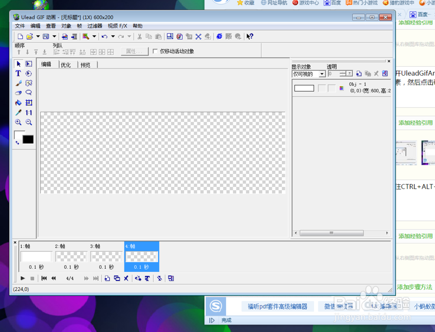The height and width of the screenshot is (332, 435).
Task: Select the Eraser tool
Action: click(x=19, y=93)
